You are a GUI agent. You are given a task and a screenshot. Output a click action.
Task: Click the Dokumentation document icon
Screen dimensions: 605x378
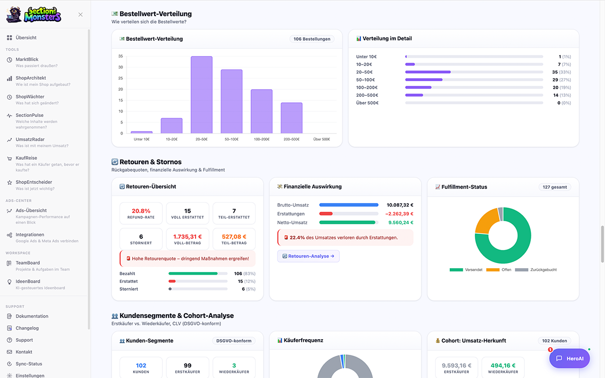pyautogui.click(x=10, y=317)
